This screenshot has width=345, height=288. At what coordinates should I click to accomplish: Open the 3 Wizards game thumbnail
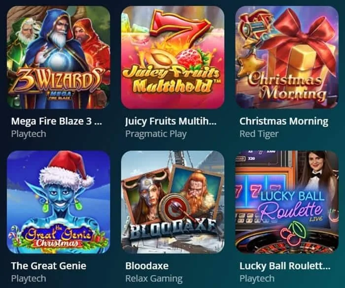tap(59, 58)
